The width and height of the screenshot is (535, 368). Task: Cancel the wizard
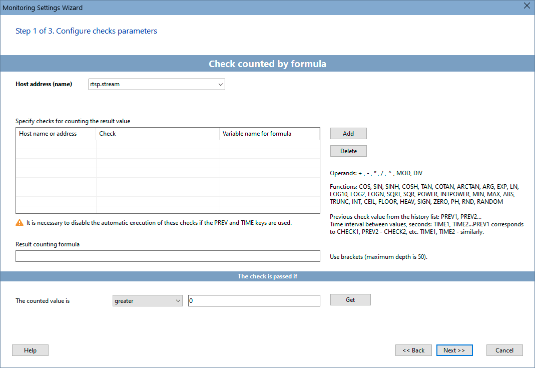(x=504, y=350)
